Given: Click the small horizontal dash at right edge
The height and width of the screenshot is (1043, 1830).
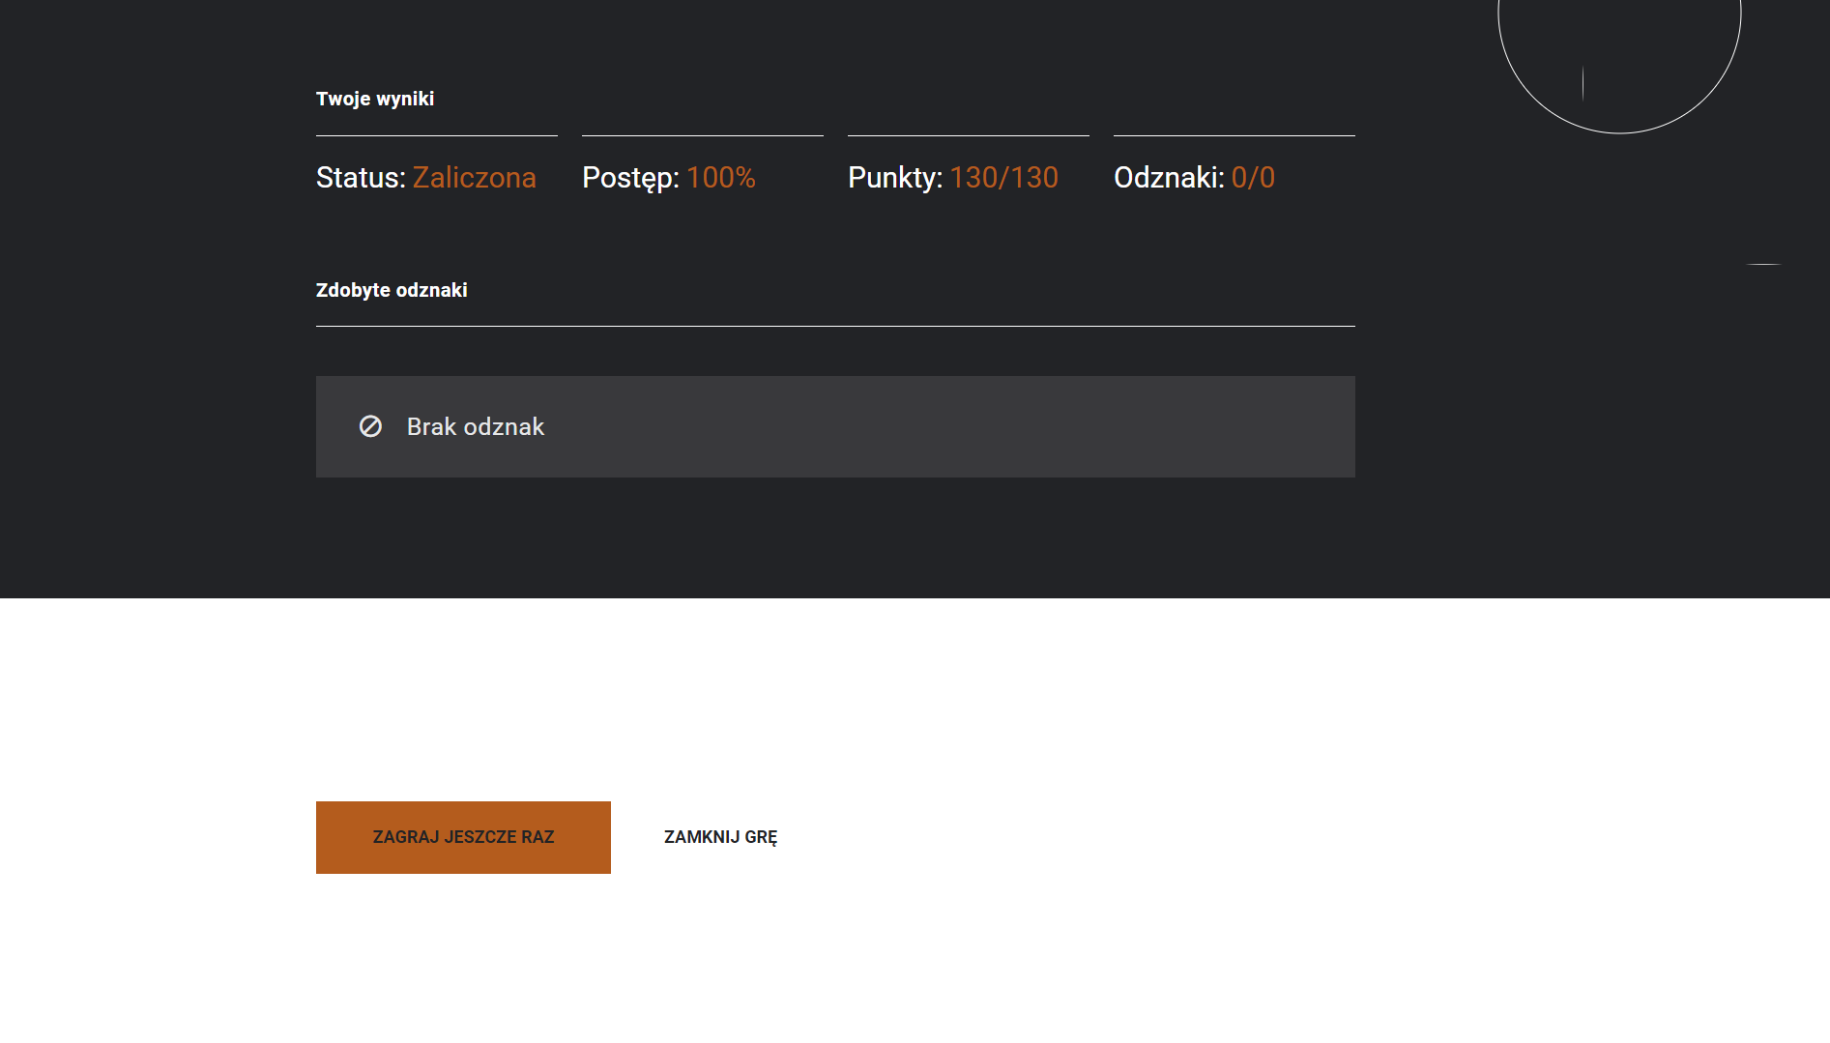Looking at the screenshot, I should pos(1763,264).
